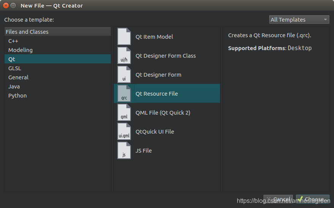Image resolution: width=334 pixels, height=208 pixels.
Task: Click the qrc Resource File icon
Action: pyautogui.click(x=124, y=93)
